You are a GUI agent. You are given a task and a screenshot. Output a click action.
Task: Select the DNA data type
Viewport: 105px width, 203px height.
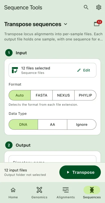[x=23, y=125]
